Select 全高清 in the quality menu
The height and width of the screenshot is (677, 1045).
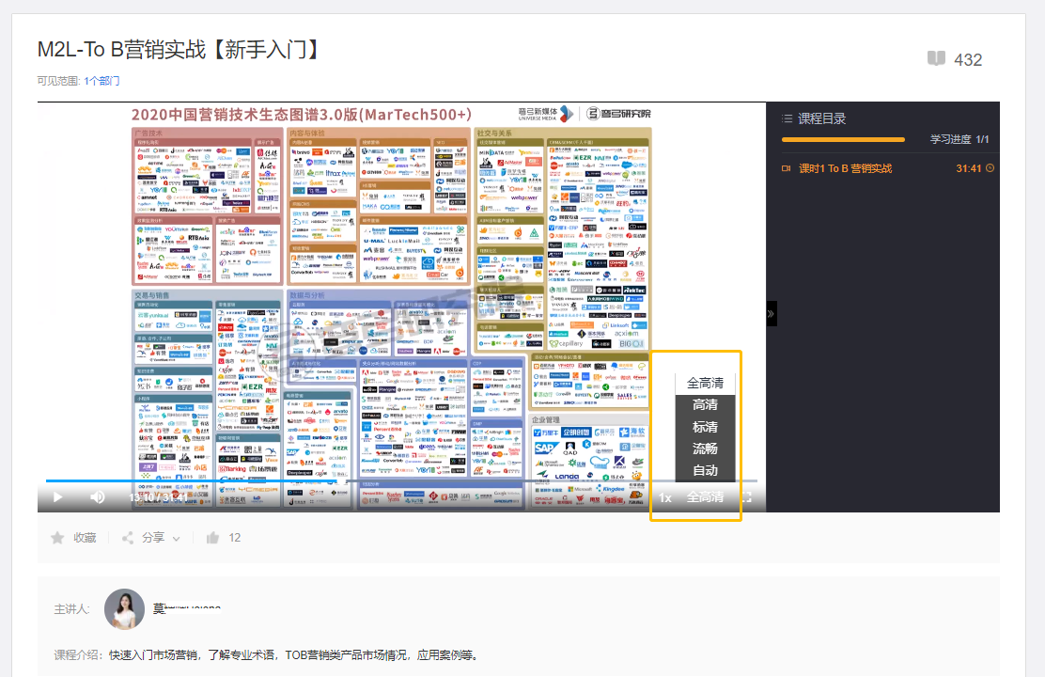click(705, 383)
